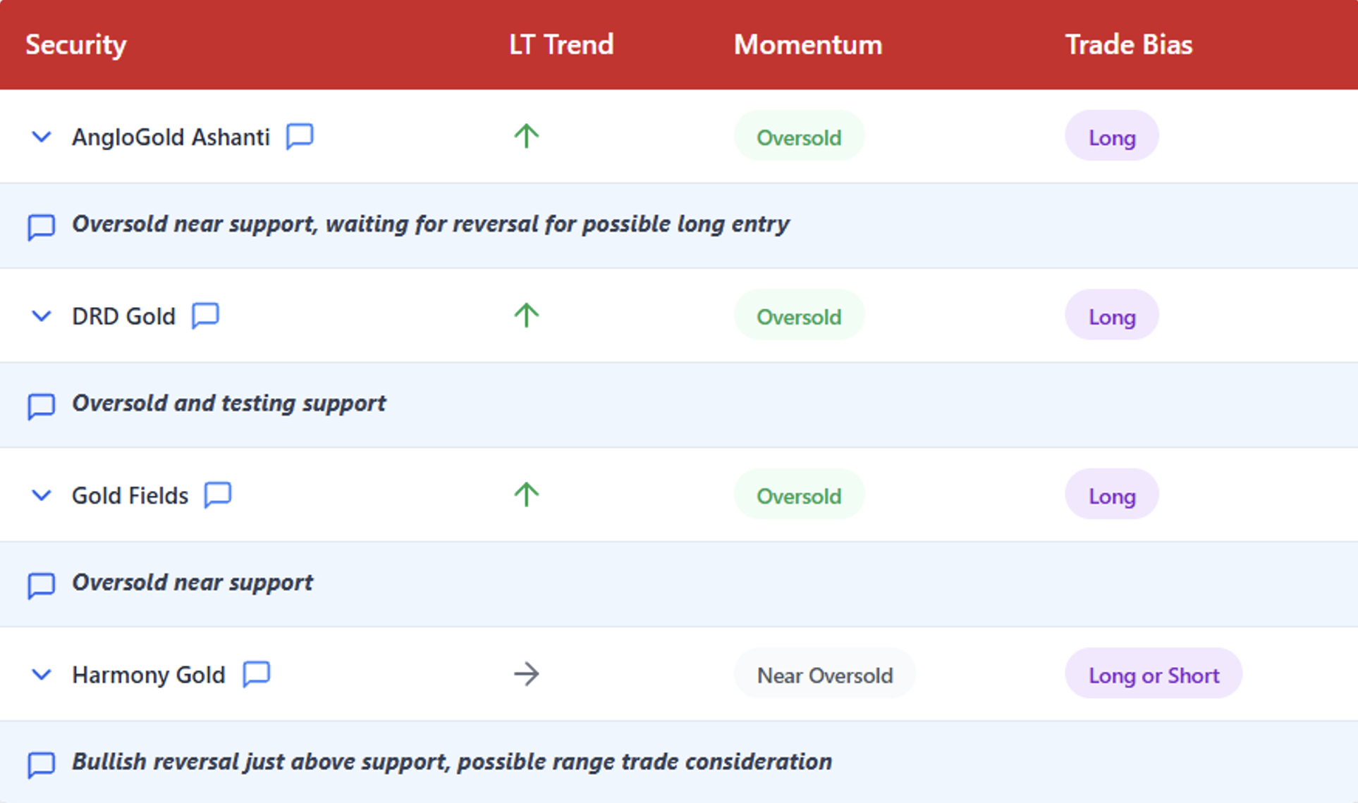
Task: Click the Near Oversold badge for Harmony Gold
Action: tap(825, 674)
